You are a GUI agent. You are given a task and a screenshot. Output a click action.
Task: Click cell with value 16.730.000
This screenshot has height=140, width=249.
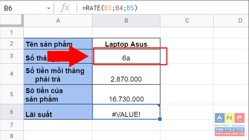(x=126, y=94)
